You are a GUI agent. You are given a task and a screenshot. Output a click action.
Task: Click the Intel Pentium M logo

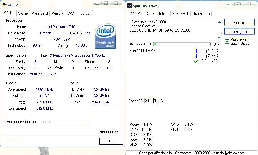point(106,37)
